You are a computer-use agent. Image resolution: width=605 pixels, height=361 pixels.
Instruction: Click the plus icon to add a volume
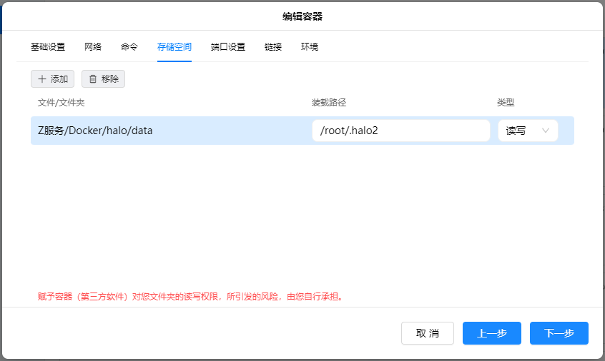pos(41,79)
